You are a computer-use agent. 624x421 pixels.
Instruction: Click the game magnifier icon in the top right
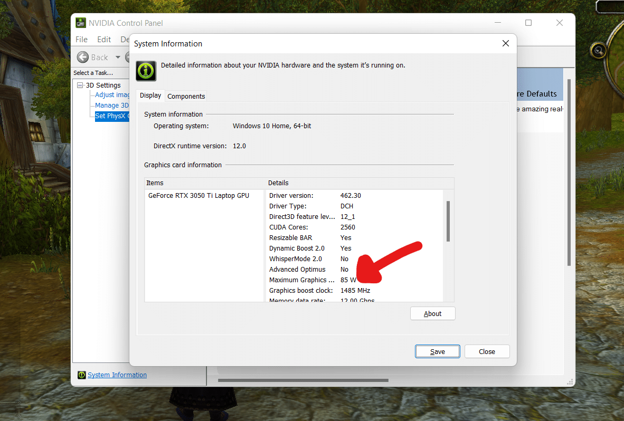pos(598,51)
